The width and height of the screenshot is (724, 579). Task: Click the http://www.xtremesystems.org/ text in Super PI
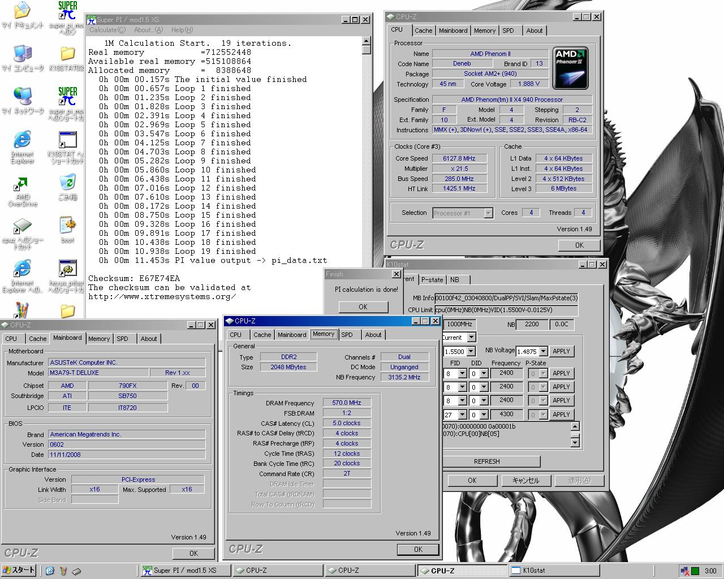click(x=162, y=296)
